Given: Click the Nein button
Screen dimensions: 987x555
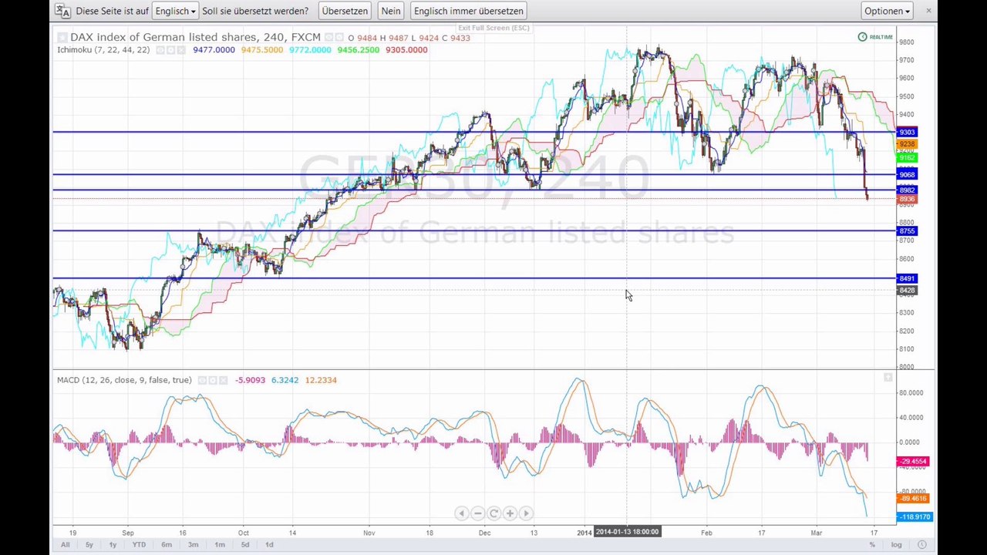Looking at the screenshot, I should [391, 11].
